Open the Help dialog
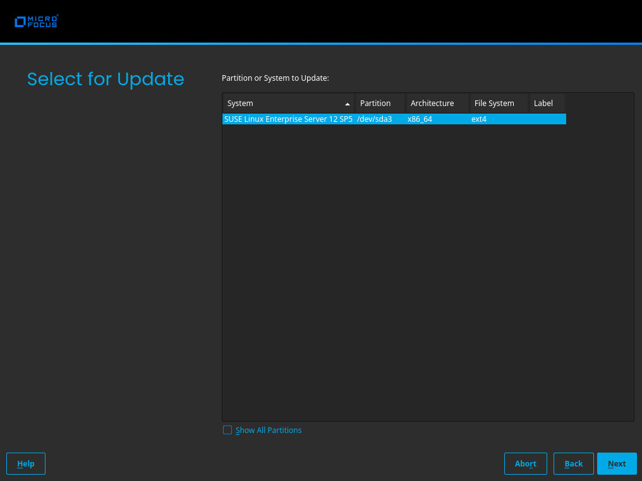 (x=26, y=463)
